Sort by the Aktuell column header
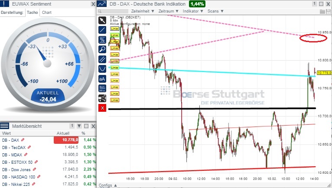Viewport: 332px width, 188px height. (x=63, y=133)
